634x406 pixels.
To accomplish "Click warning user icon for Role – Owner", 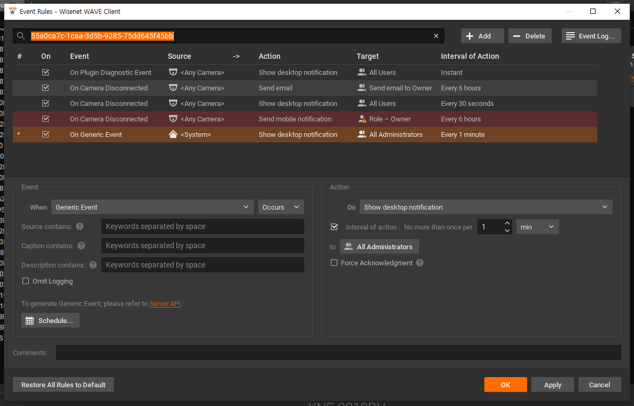I will coord(362,119).
